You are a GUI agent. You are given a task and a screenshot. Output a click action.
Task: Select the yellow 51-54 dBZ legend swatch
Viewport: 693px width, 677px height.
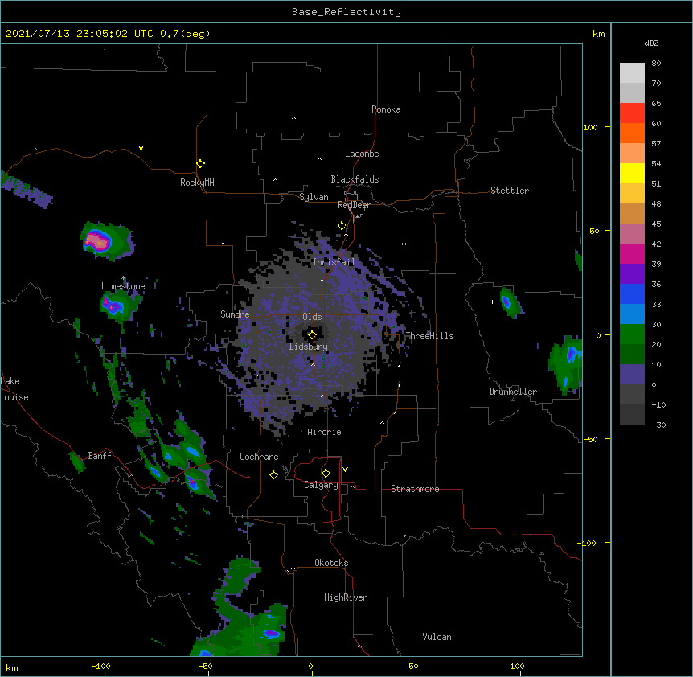click(x=632, y=173)
